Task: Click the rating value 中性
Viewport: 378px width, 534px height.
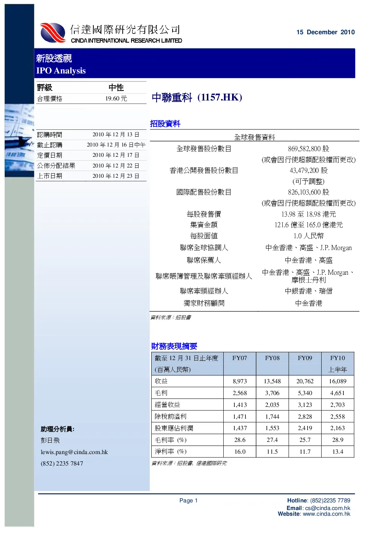Action: (x=116, y=88)
